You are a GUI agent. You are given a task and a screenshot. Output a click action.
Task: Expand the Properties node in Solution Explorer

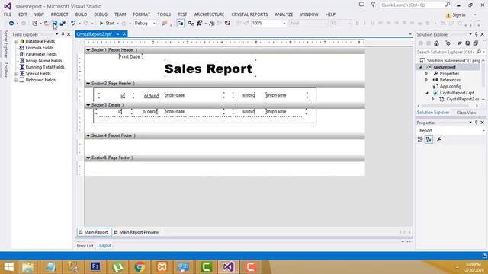[x=427, y=74]
